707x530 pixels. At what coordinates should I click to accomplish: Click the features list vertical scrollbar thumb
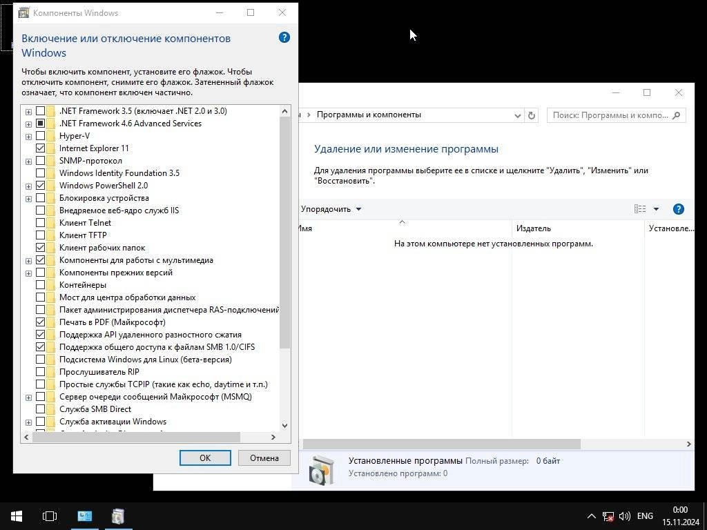[x=284, y=232]
